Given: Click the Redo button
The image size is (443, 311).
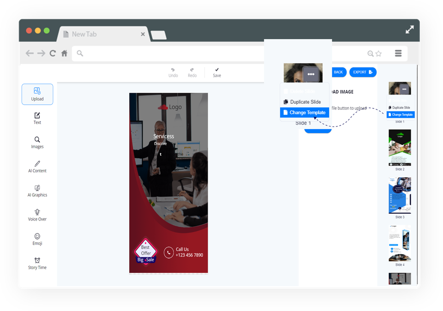Looking at the screenshot, I should coord(192,72).
